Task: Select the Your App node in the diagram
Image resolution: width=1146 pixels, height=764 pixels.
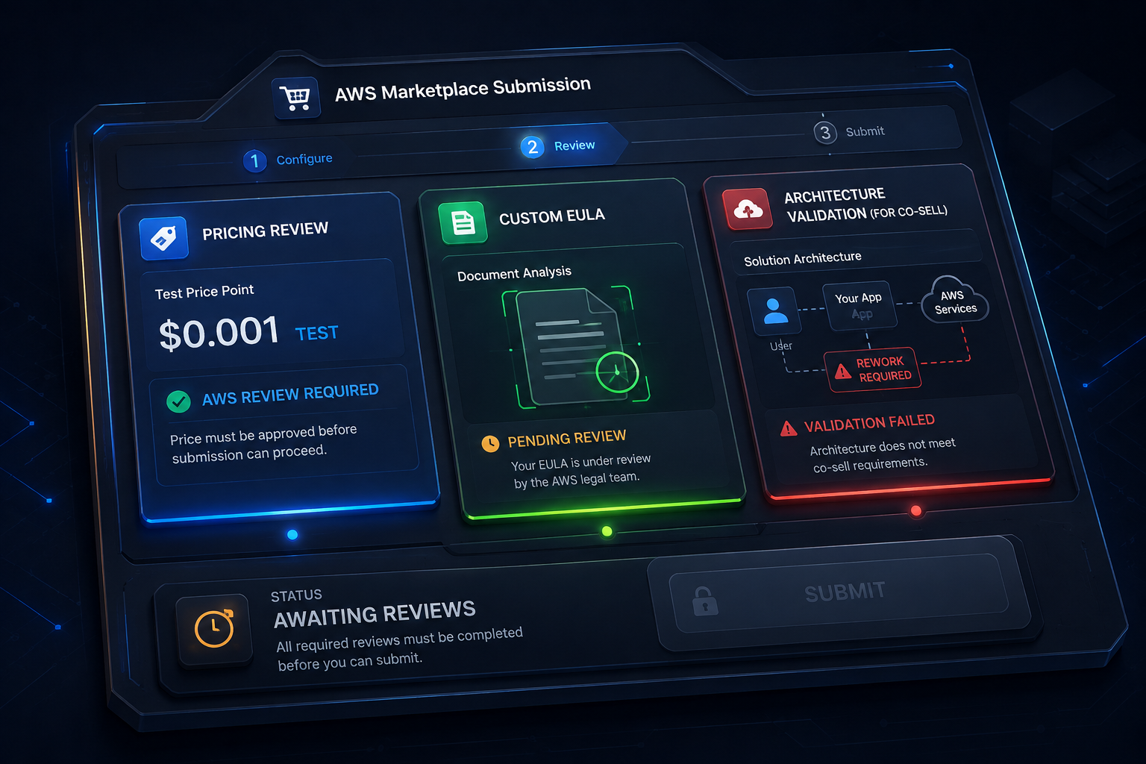Action: (x=859, y=306)
